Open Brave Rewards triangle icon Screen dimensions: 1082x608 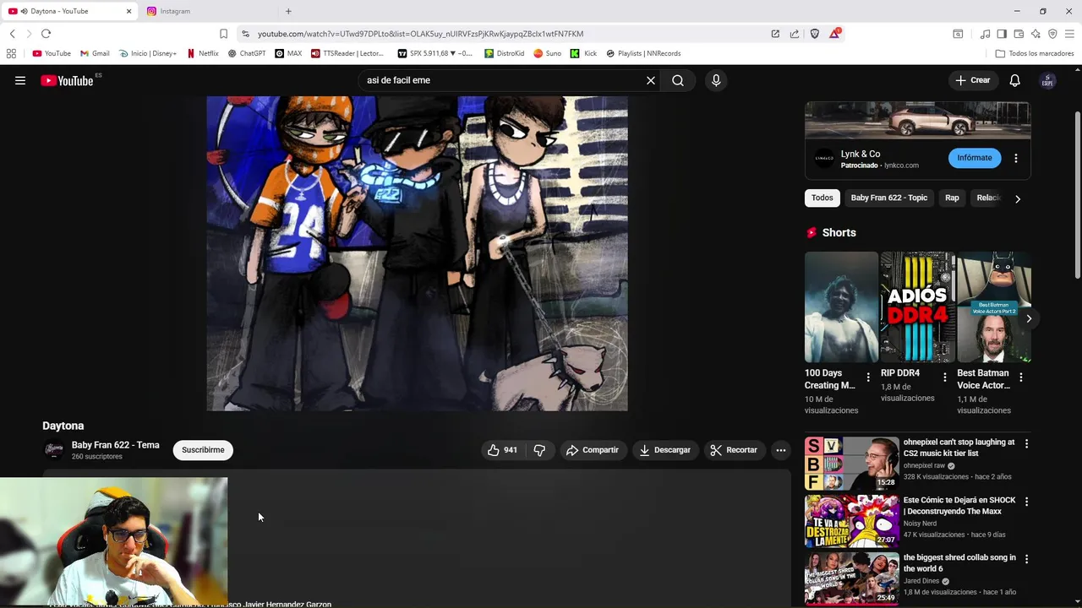click(835, 34)
